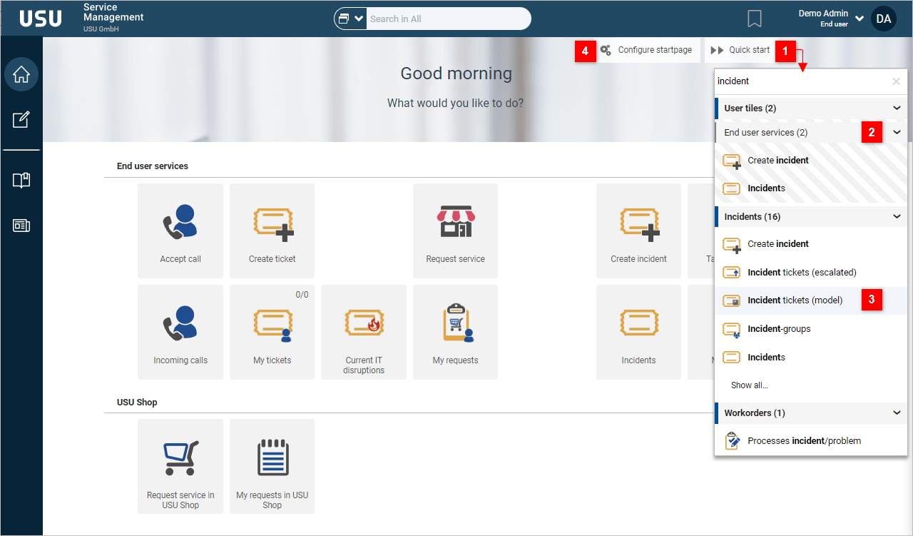Open the edit note icon in sidebar
Image resolution: width=913 pixels, height=536 pixels.
(21, 119)
